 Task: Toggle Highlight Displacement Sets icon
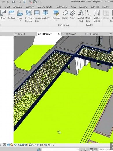[x=49, y=145]
